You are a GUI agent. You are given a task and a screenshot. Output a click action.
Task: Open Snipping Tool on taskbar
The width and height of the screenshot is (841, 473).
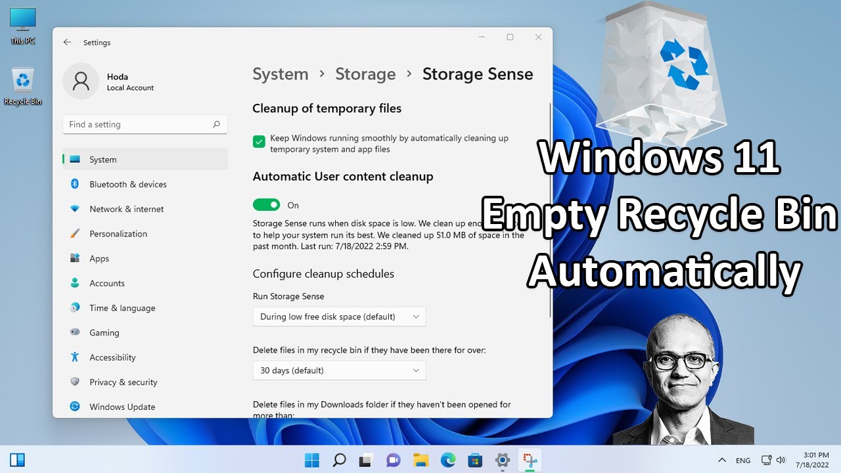click(530, 460)
